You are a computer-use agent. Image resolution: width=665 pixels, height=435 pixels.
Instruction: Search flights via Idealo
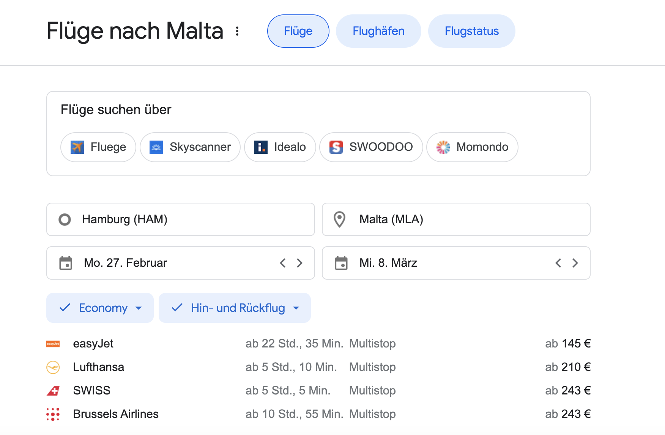280,147
